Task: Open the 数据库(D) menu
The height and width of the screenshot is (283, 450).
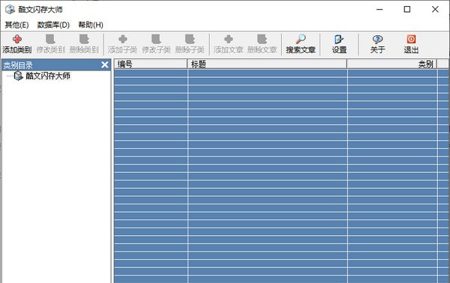Action: (53, 25)
